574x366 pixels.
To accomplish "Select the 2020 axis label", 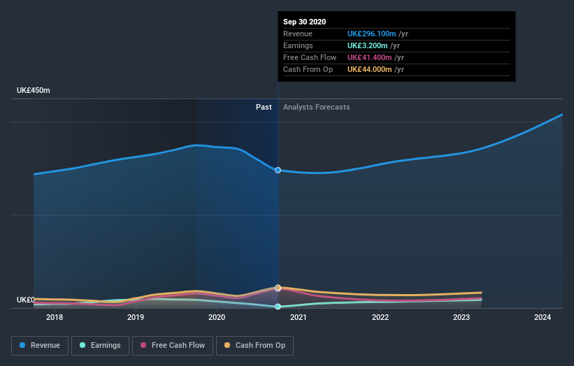I will click(217, 317).
